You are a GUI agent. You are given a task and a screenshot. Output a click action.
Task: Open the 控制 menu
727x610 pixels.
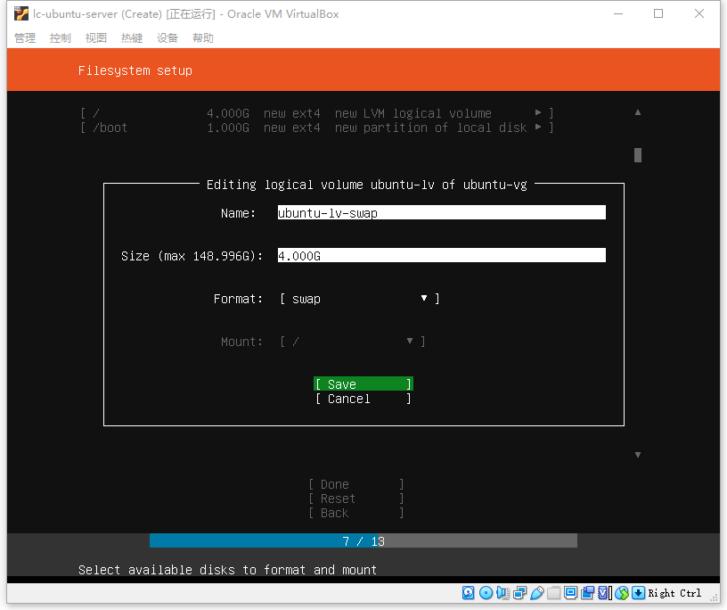click(x=61, y=38)
